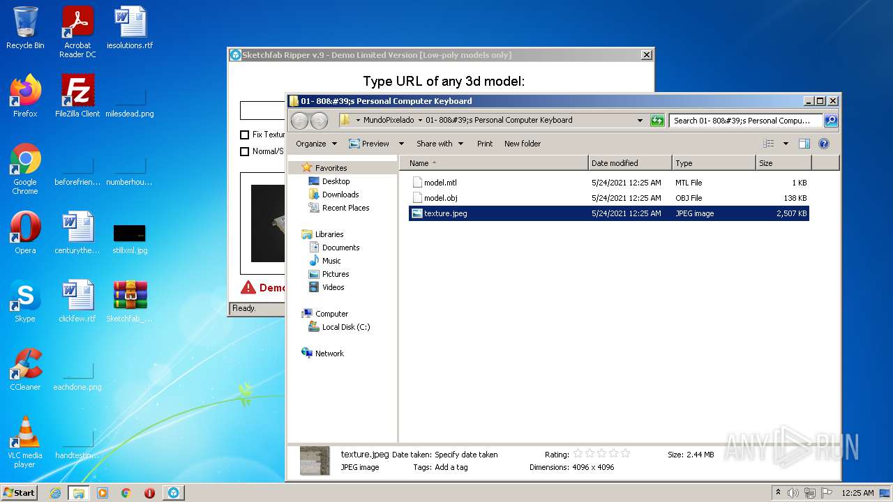Open volume control in system tray
893x502 pixels.
pyautogui.click(x=793, y=493)
